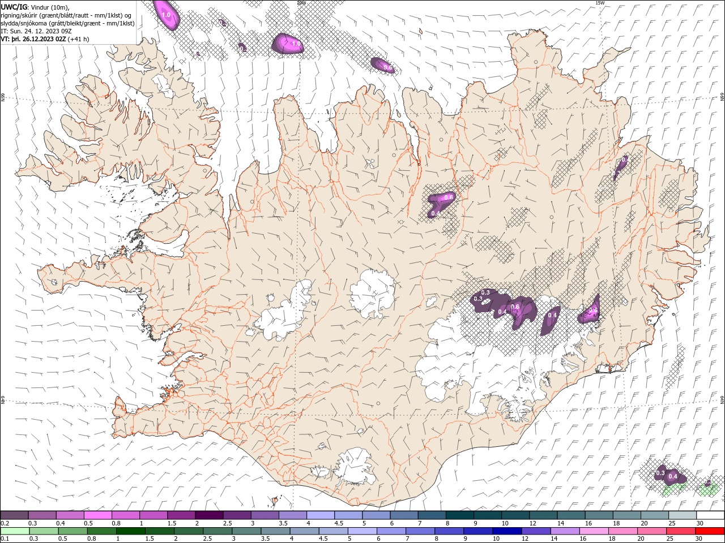The height and width of the screenshot is (543, 725).
Task: Click the 0.2 value on the upper color scale
Action: tap(5, 523)
